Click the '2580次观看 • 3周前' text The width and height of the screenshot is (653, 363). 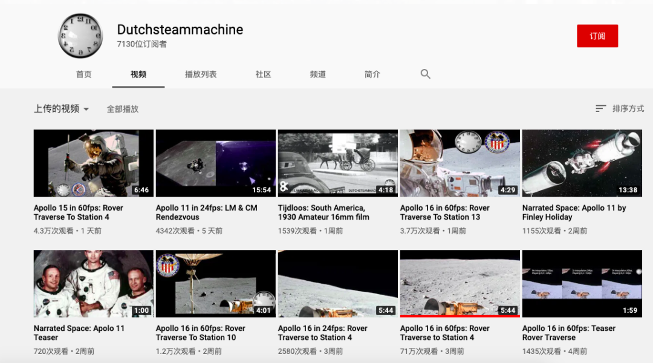pyautogui.click(x=310, y=352)
